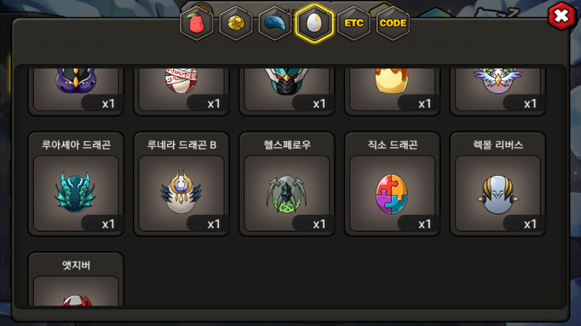
Task: Open the CODE tab
Action: click(x=393, y=24)
